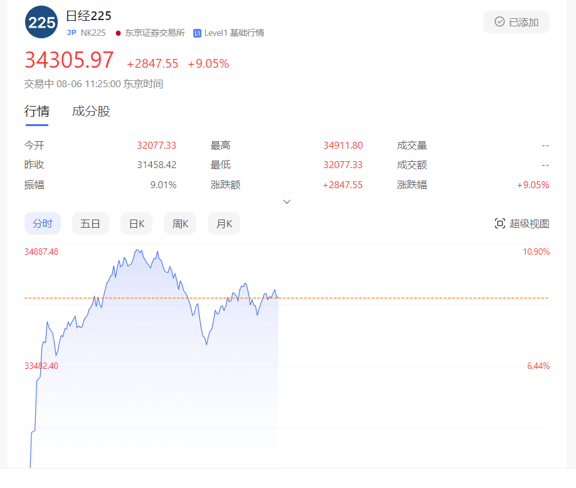Click the JP market flag badge
Screen dimensions: 576x488
[x=72, y=33]
